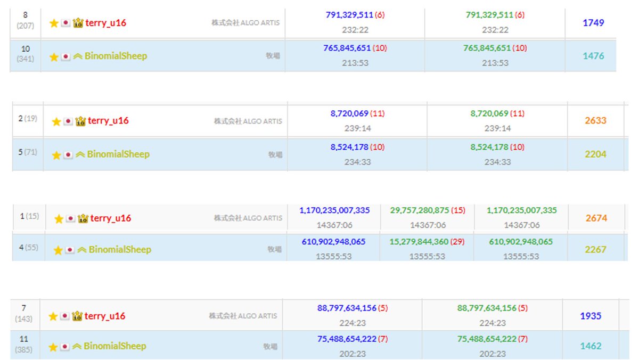Open BinomialSheep profile from the rank 11 (385) row
Image resolution: width=639 pixels, height=360 pixels.
coord(114,346)
